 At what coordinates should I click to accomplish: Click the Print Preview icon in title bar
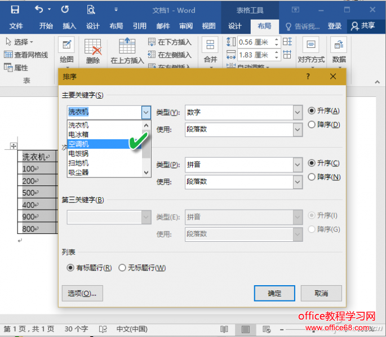[x=91, y=10]
